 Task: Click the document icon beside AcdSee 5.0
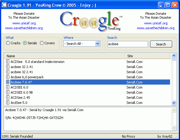point(8,102)
